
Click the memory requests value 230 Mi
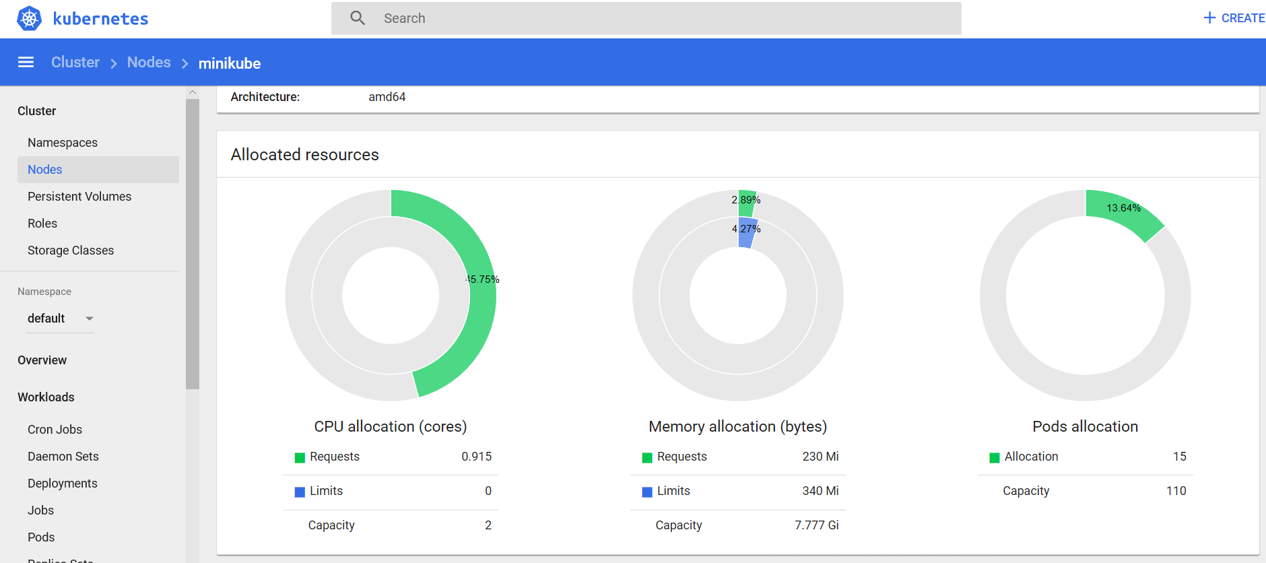pyautogui.click(x=820, y=457)
